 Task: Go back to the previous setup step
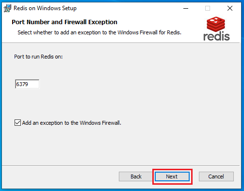136,176
